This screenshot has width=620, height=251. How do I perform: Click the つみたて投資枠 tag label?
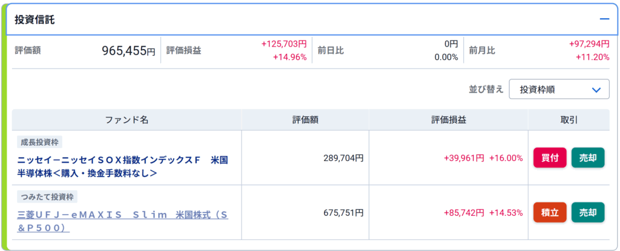tap(47, 197)
